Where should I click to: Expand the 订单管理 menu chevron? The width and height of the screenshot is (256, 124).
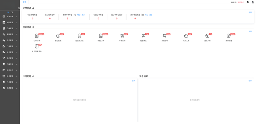click(x=17, y=46)
